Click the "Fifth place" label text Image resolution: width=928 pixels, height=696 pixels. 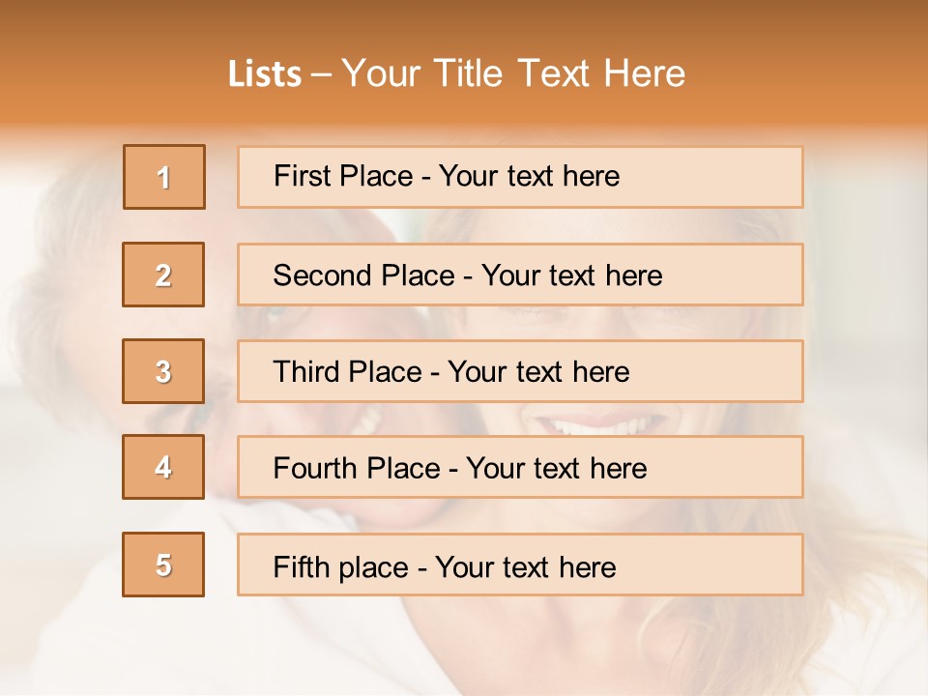click(x=340, y=566)
